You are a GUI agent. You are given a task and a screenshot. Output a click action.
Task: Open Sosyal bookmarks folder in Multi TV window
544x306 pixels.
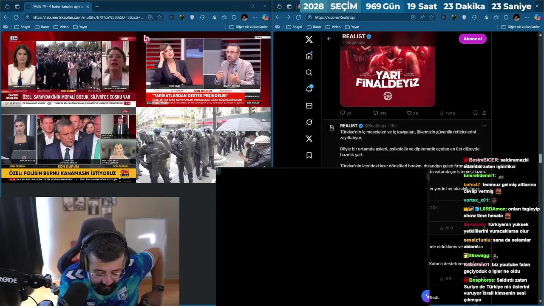pyautogui.click(x=23, y=27)
